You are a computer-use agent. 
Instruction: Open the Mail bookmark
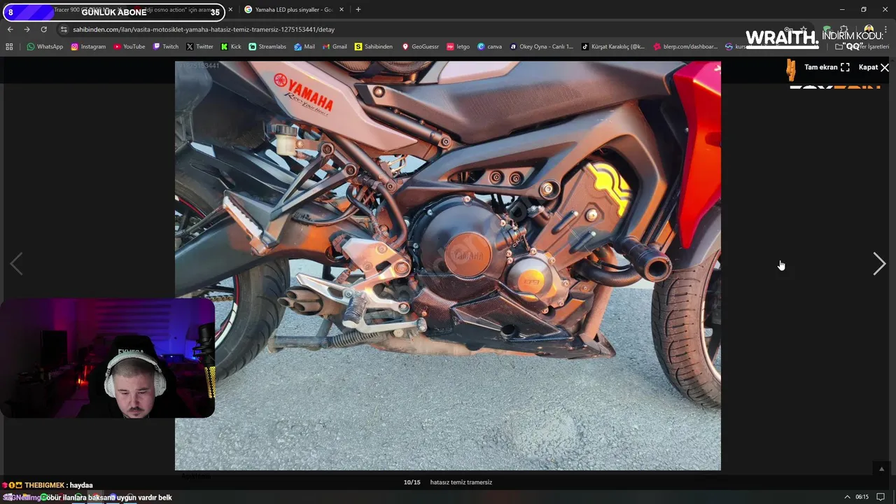[304, 46]
